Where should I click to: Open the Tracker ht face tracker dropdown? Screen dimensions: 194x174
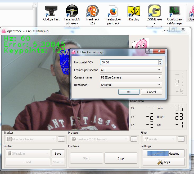(x=31, y=139)
